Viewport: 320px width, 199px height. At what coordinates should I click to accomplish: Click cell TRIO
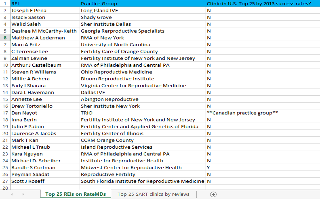(143, 113)
